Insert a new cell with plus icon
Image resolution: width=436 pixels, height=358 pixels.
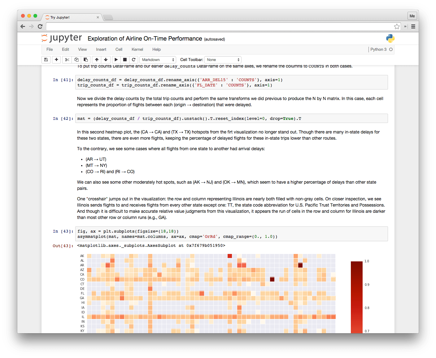[x=56, y=60]
